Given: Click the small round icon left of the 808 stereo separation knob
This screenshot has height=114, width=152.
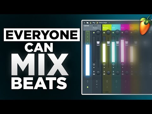Looking at the screenshot, I should [x=113, y=72].
